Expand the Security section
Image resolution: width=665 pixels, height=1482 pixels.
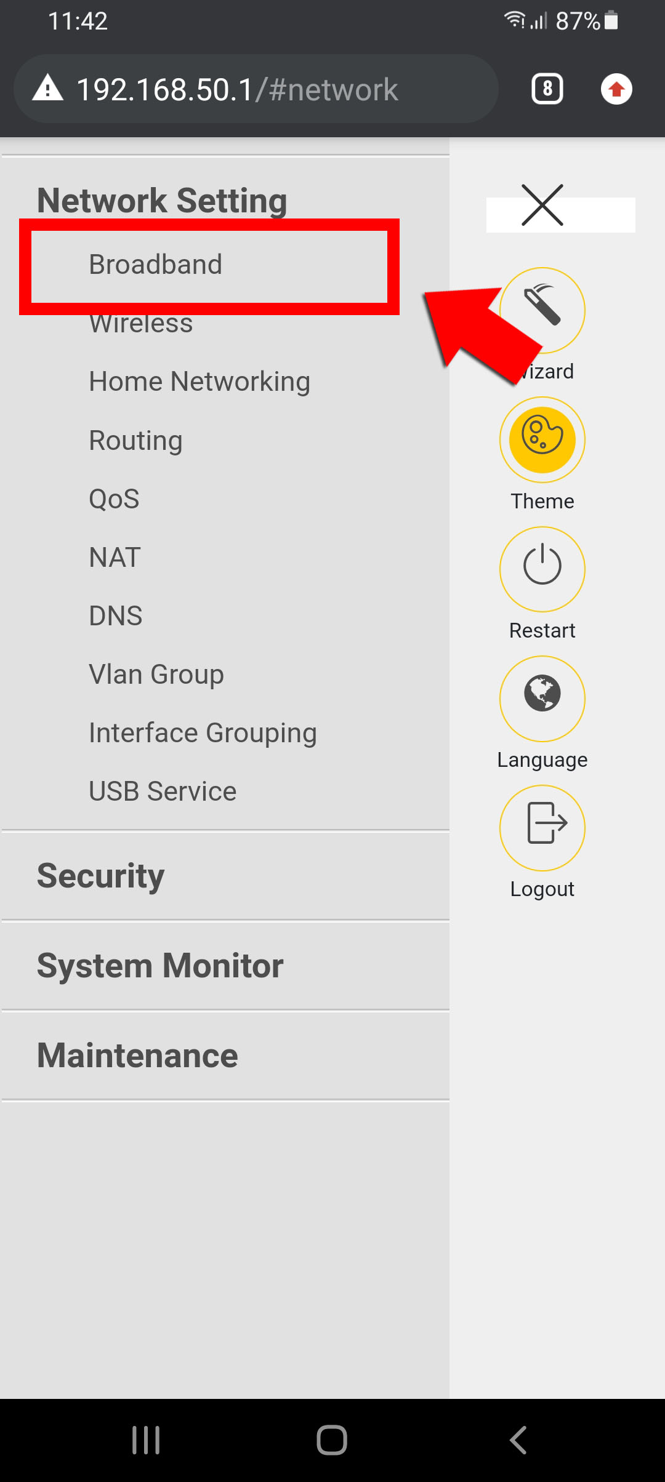[x=101, y=876]
